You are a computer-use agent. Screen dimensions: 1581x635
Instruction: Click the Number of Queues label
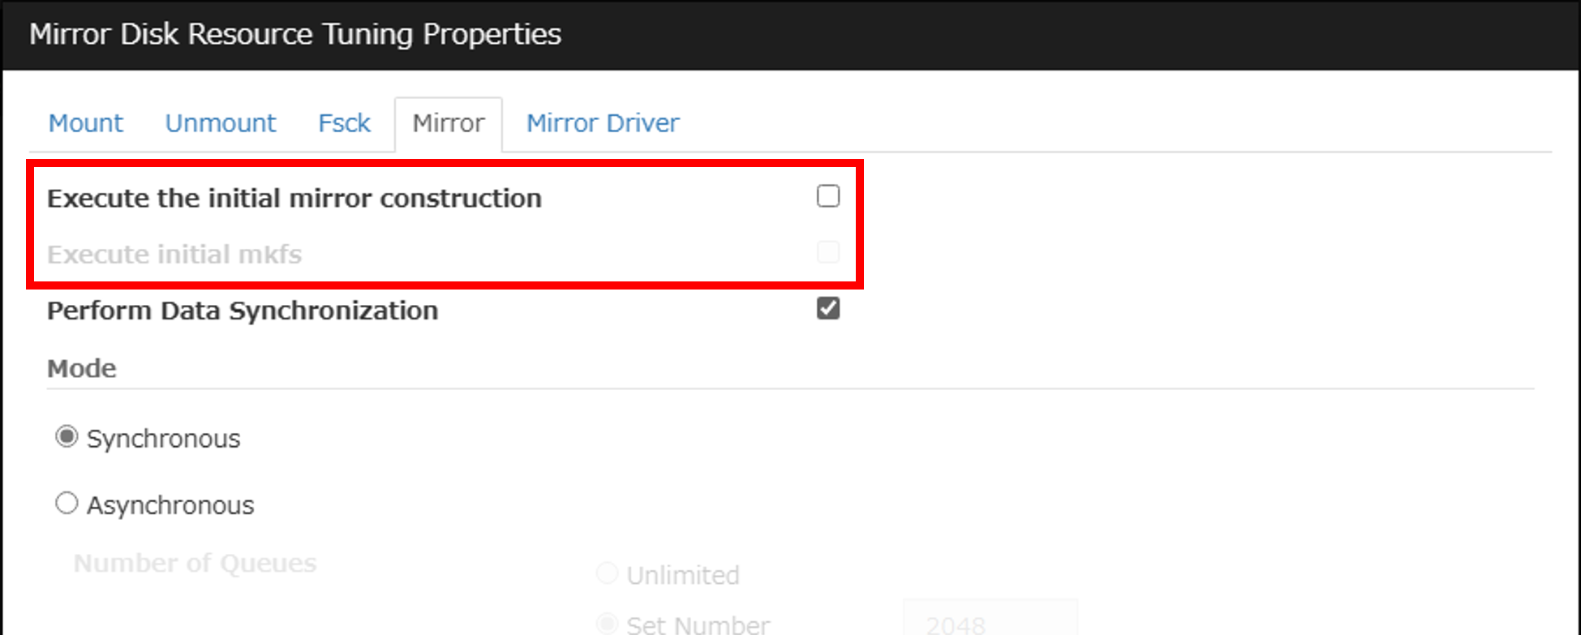pyautogui.click(x=194, y=563)
